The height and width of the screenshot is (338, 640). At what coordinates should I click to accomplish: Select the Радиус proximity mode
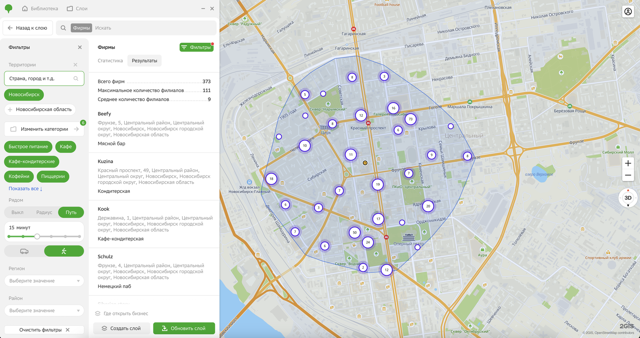44,213
